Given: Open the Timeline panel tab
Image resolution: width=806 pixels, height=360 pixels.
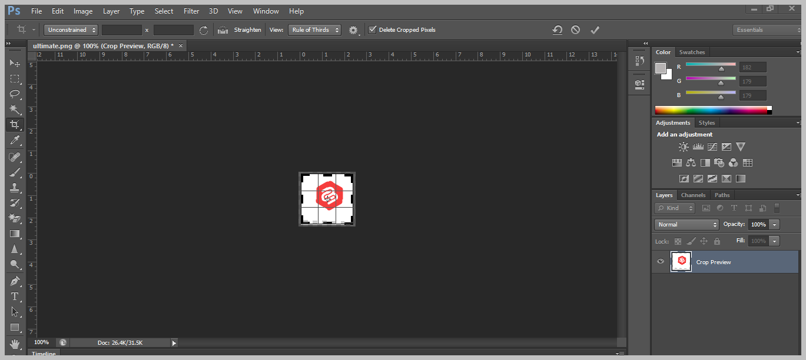Looking at the screenshot, I should (44, 354).
